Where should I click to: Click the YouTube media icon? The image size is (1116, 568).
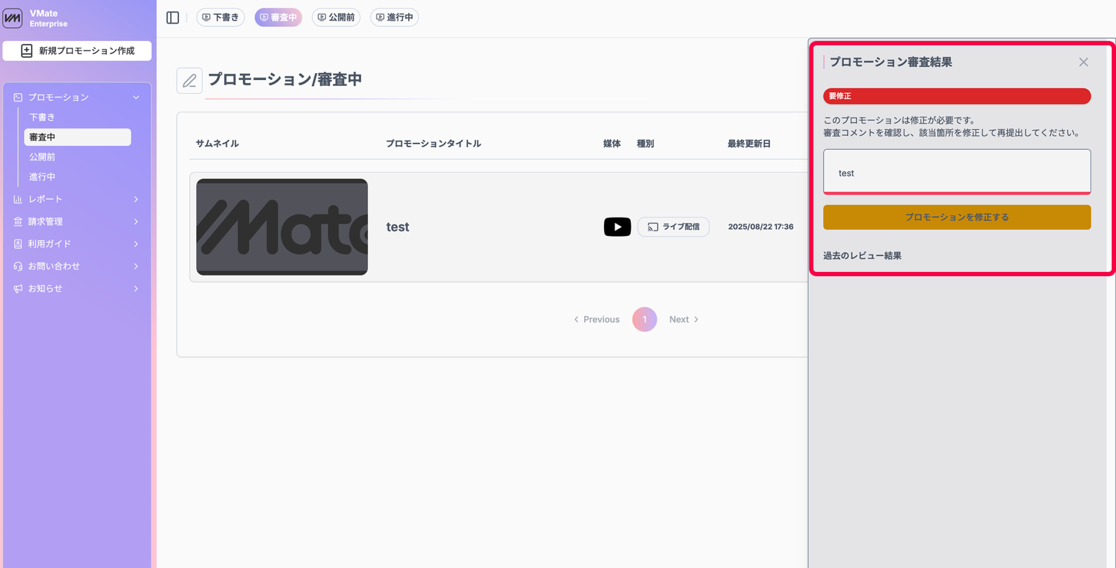pyautogui.click(x=617, y=226)
